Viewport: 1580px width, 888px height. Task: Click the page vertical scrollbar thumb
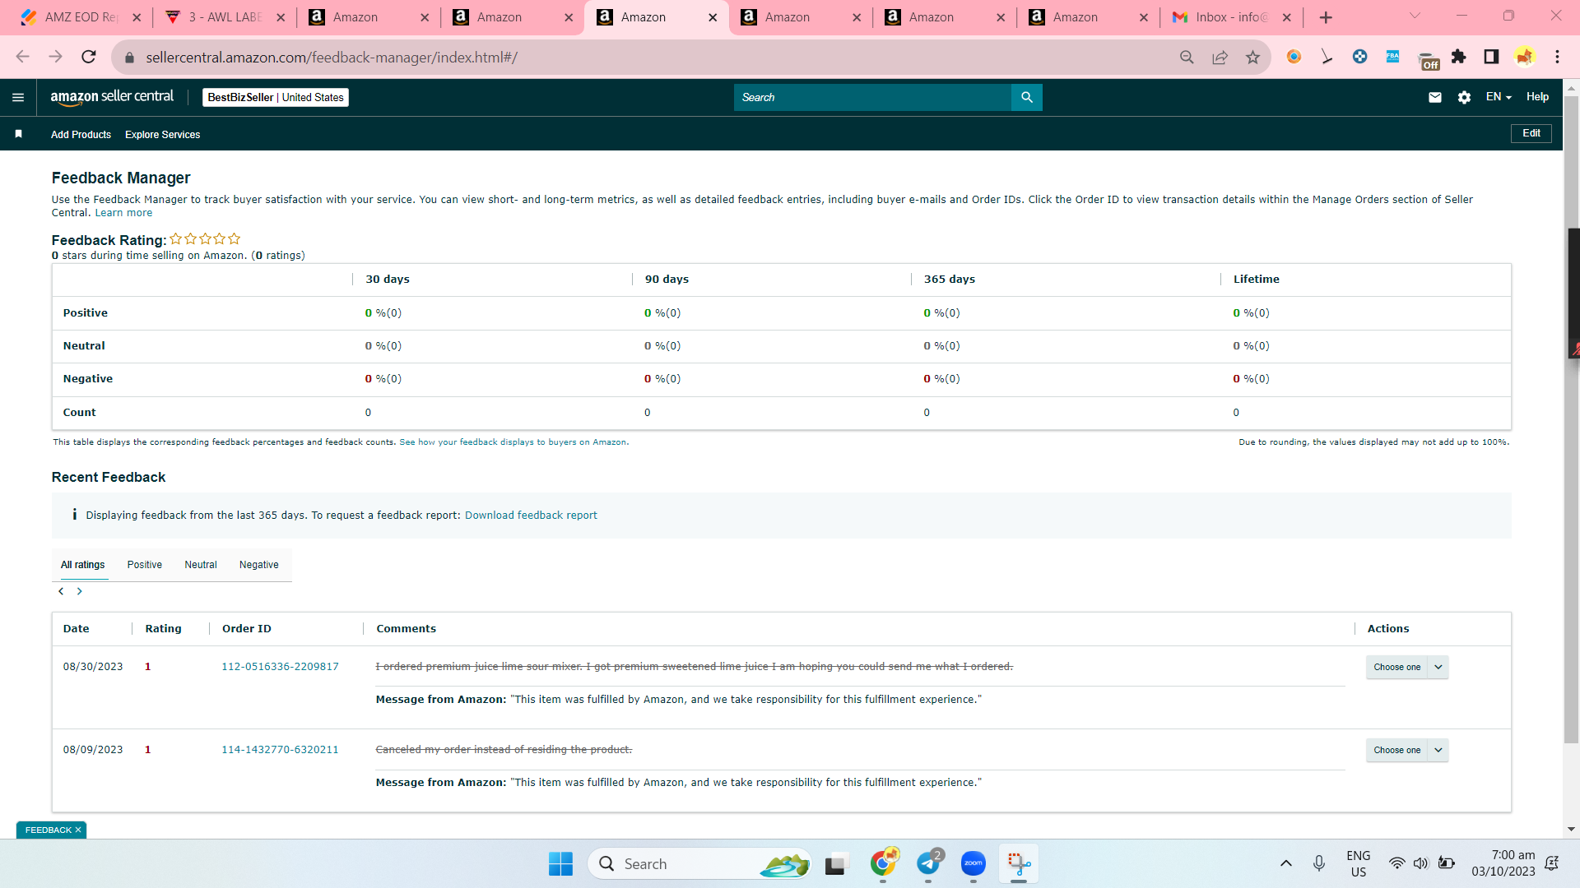click(1571, 419)
